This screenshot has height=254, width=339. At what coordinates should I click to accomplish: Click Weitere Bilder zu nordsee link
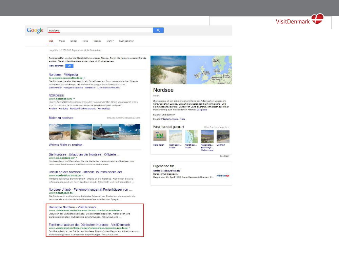(x=65, y=145)
